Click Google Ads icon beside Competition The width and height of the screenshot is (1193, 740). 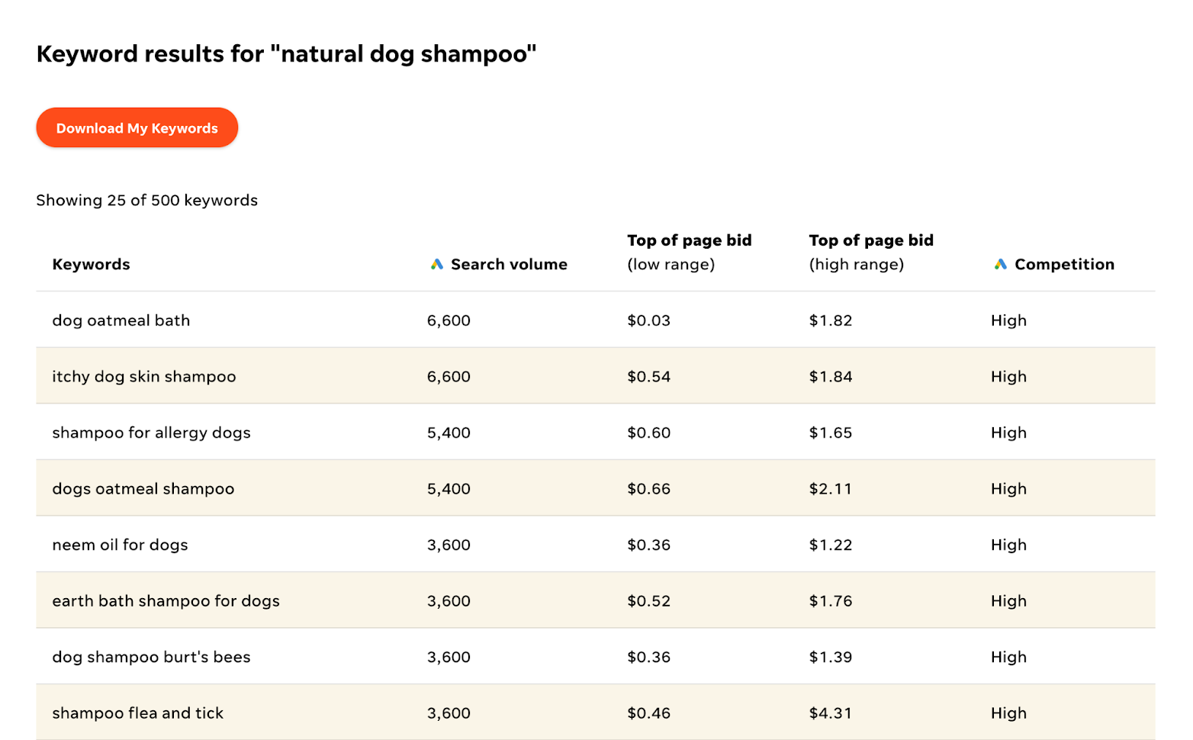point(1000,264)
